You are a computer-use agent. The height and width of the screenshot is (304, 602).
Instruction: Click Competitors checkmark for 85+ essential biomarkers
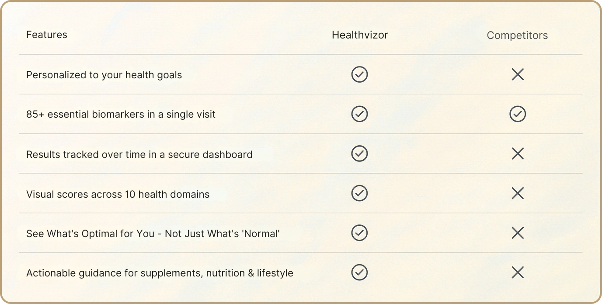coord(518,114)
